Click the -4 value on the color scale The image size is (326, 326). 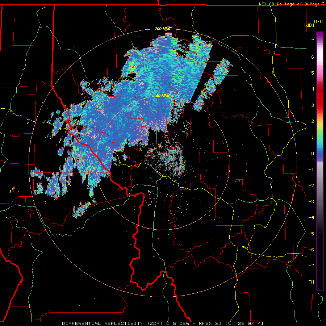click(311, 218)
